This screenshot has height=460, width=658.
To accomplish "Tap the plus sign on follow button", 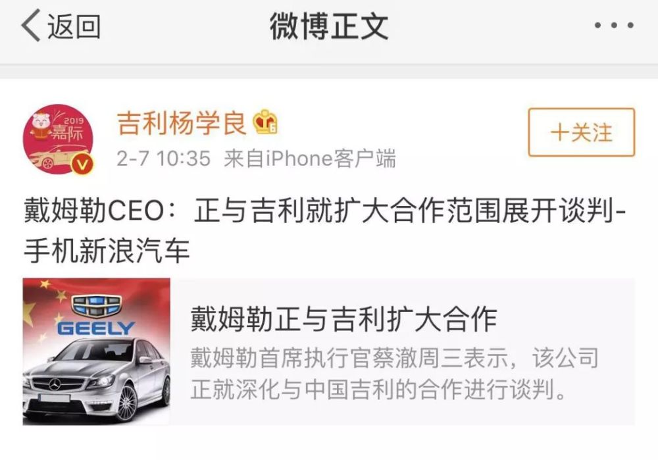I will coord(559,132).
